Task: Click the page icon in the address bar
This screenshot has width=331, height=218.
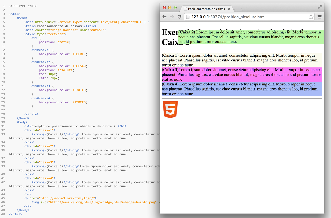Action: 188,17
